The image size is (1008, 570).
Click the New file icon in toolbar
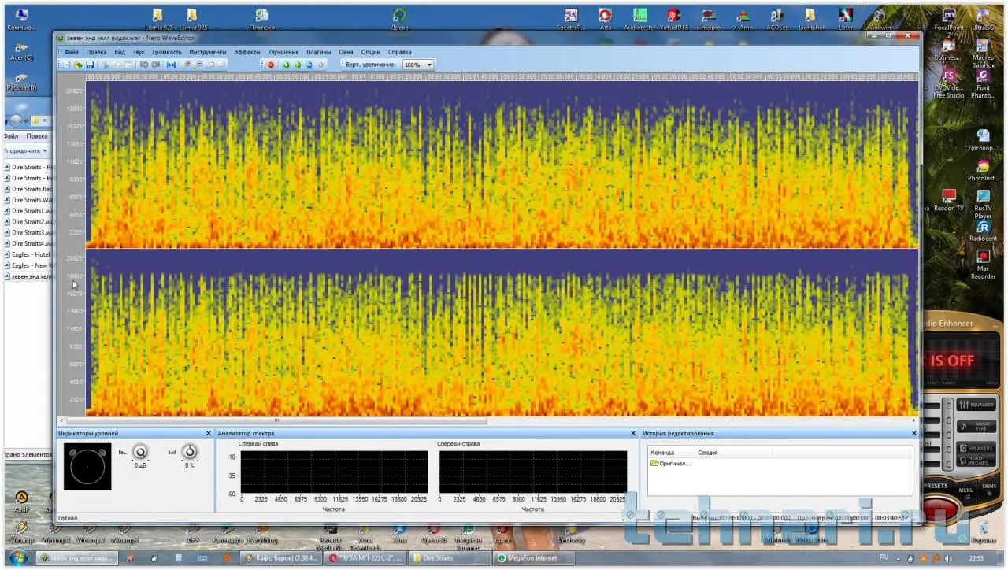(66, 65)
